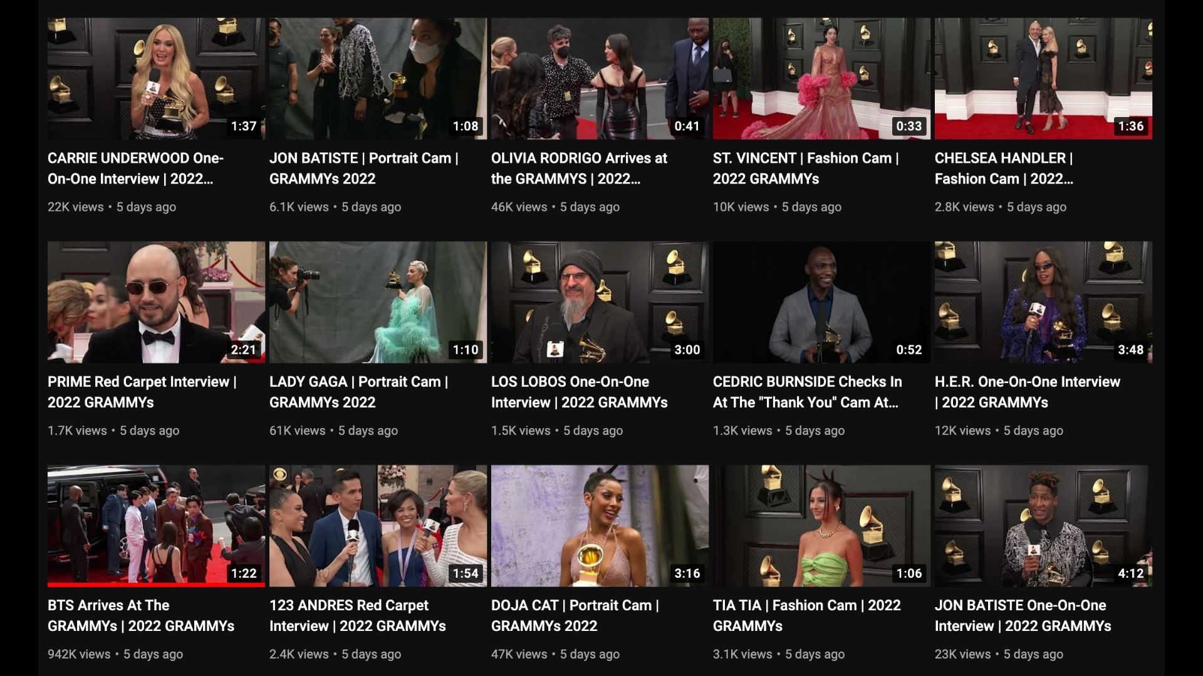Image resolution: width=1203 pixels, height=676 pixels.
Task: Click the OLIVIA RODRIGO Arrives title text
Action: 580,168
